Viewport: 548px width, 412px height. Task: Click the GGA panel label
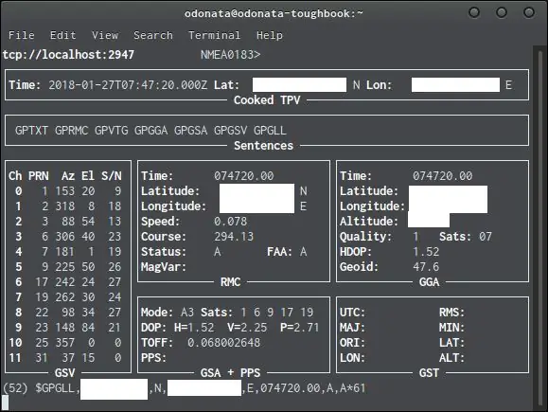[429, 282]
